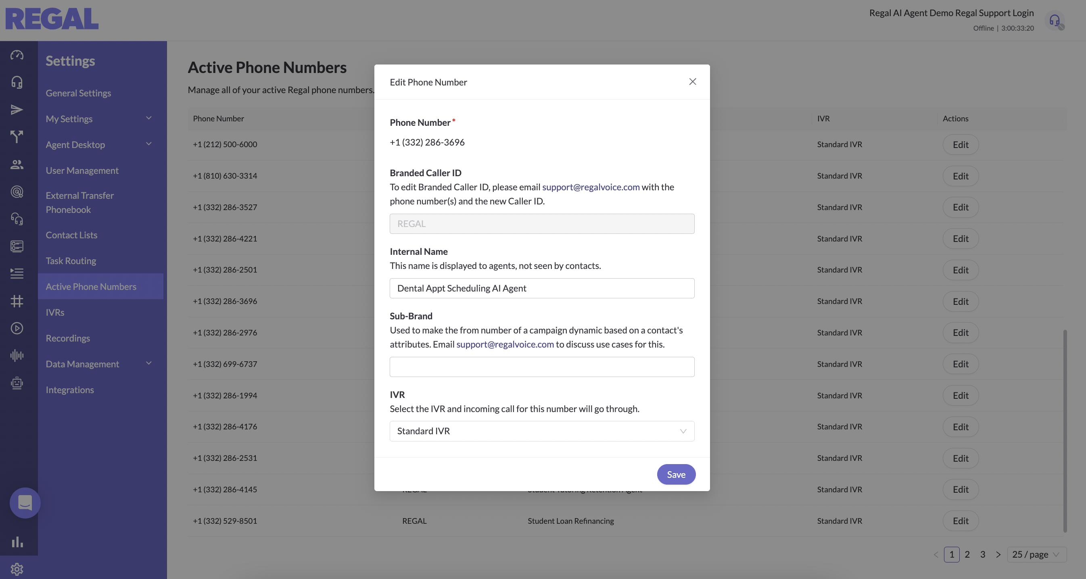Go to page 2 of phone numbers
1086x579 pixels.
tap(967, 554)
